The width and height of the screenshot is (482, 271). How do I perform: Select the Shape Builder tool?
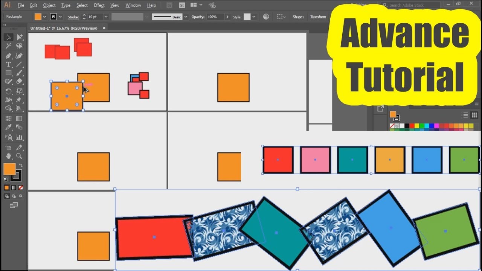coord(8,109)
